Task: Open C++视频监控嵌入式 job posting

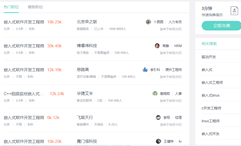Action: point(24,94)
